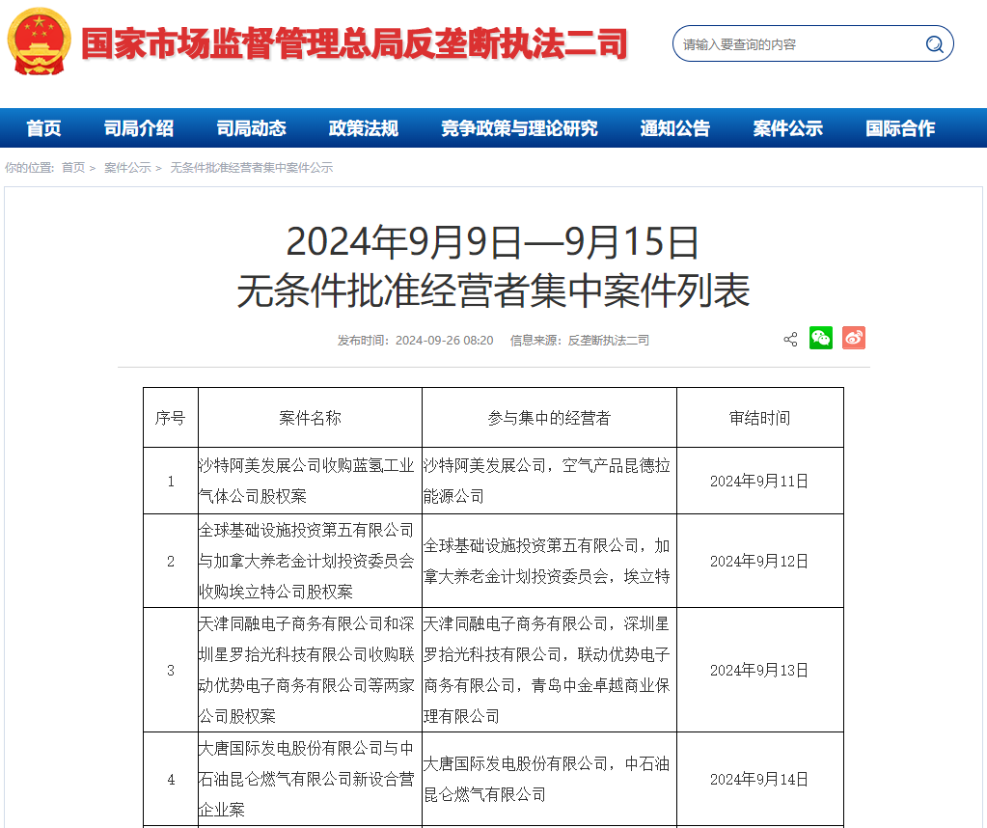This screenshot has width=987, height=828.
Task: Click the table header 审结时间
Action: [759, 418]
